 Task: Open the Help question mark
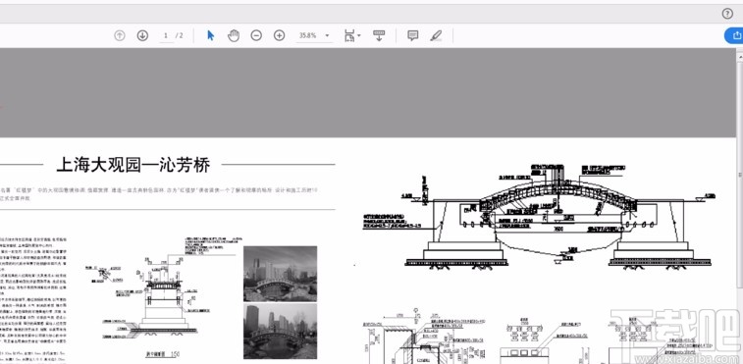click(x=727, y=14)
